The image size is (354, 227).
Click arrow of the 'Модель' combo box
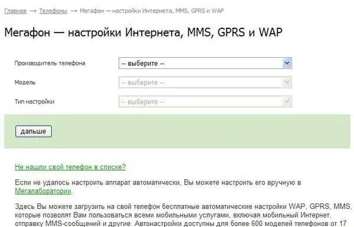click(x=287, y=83)
